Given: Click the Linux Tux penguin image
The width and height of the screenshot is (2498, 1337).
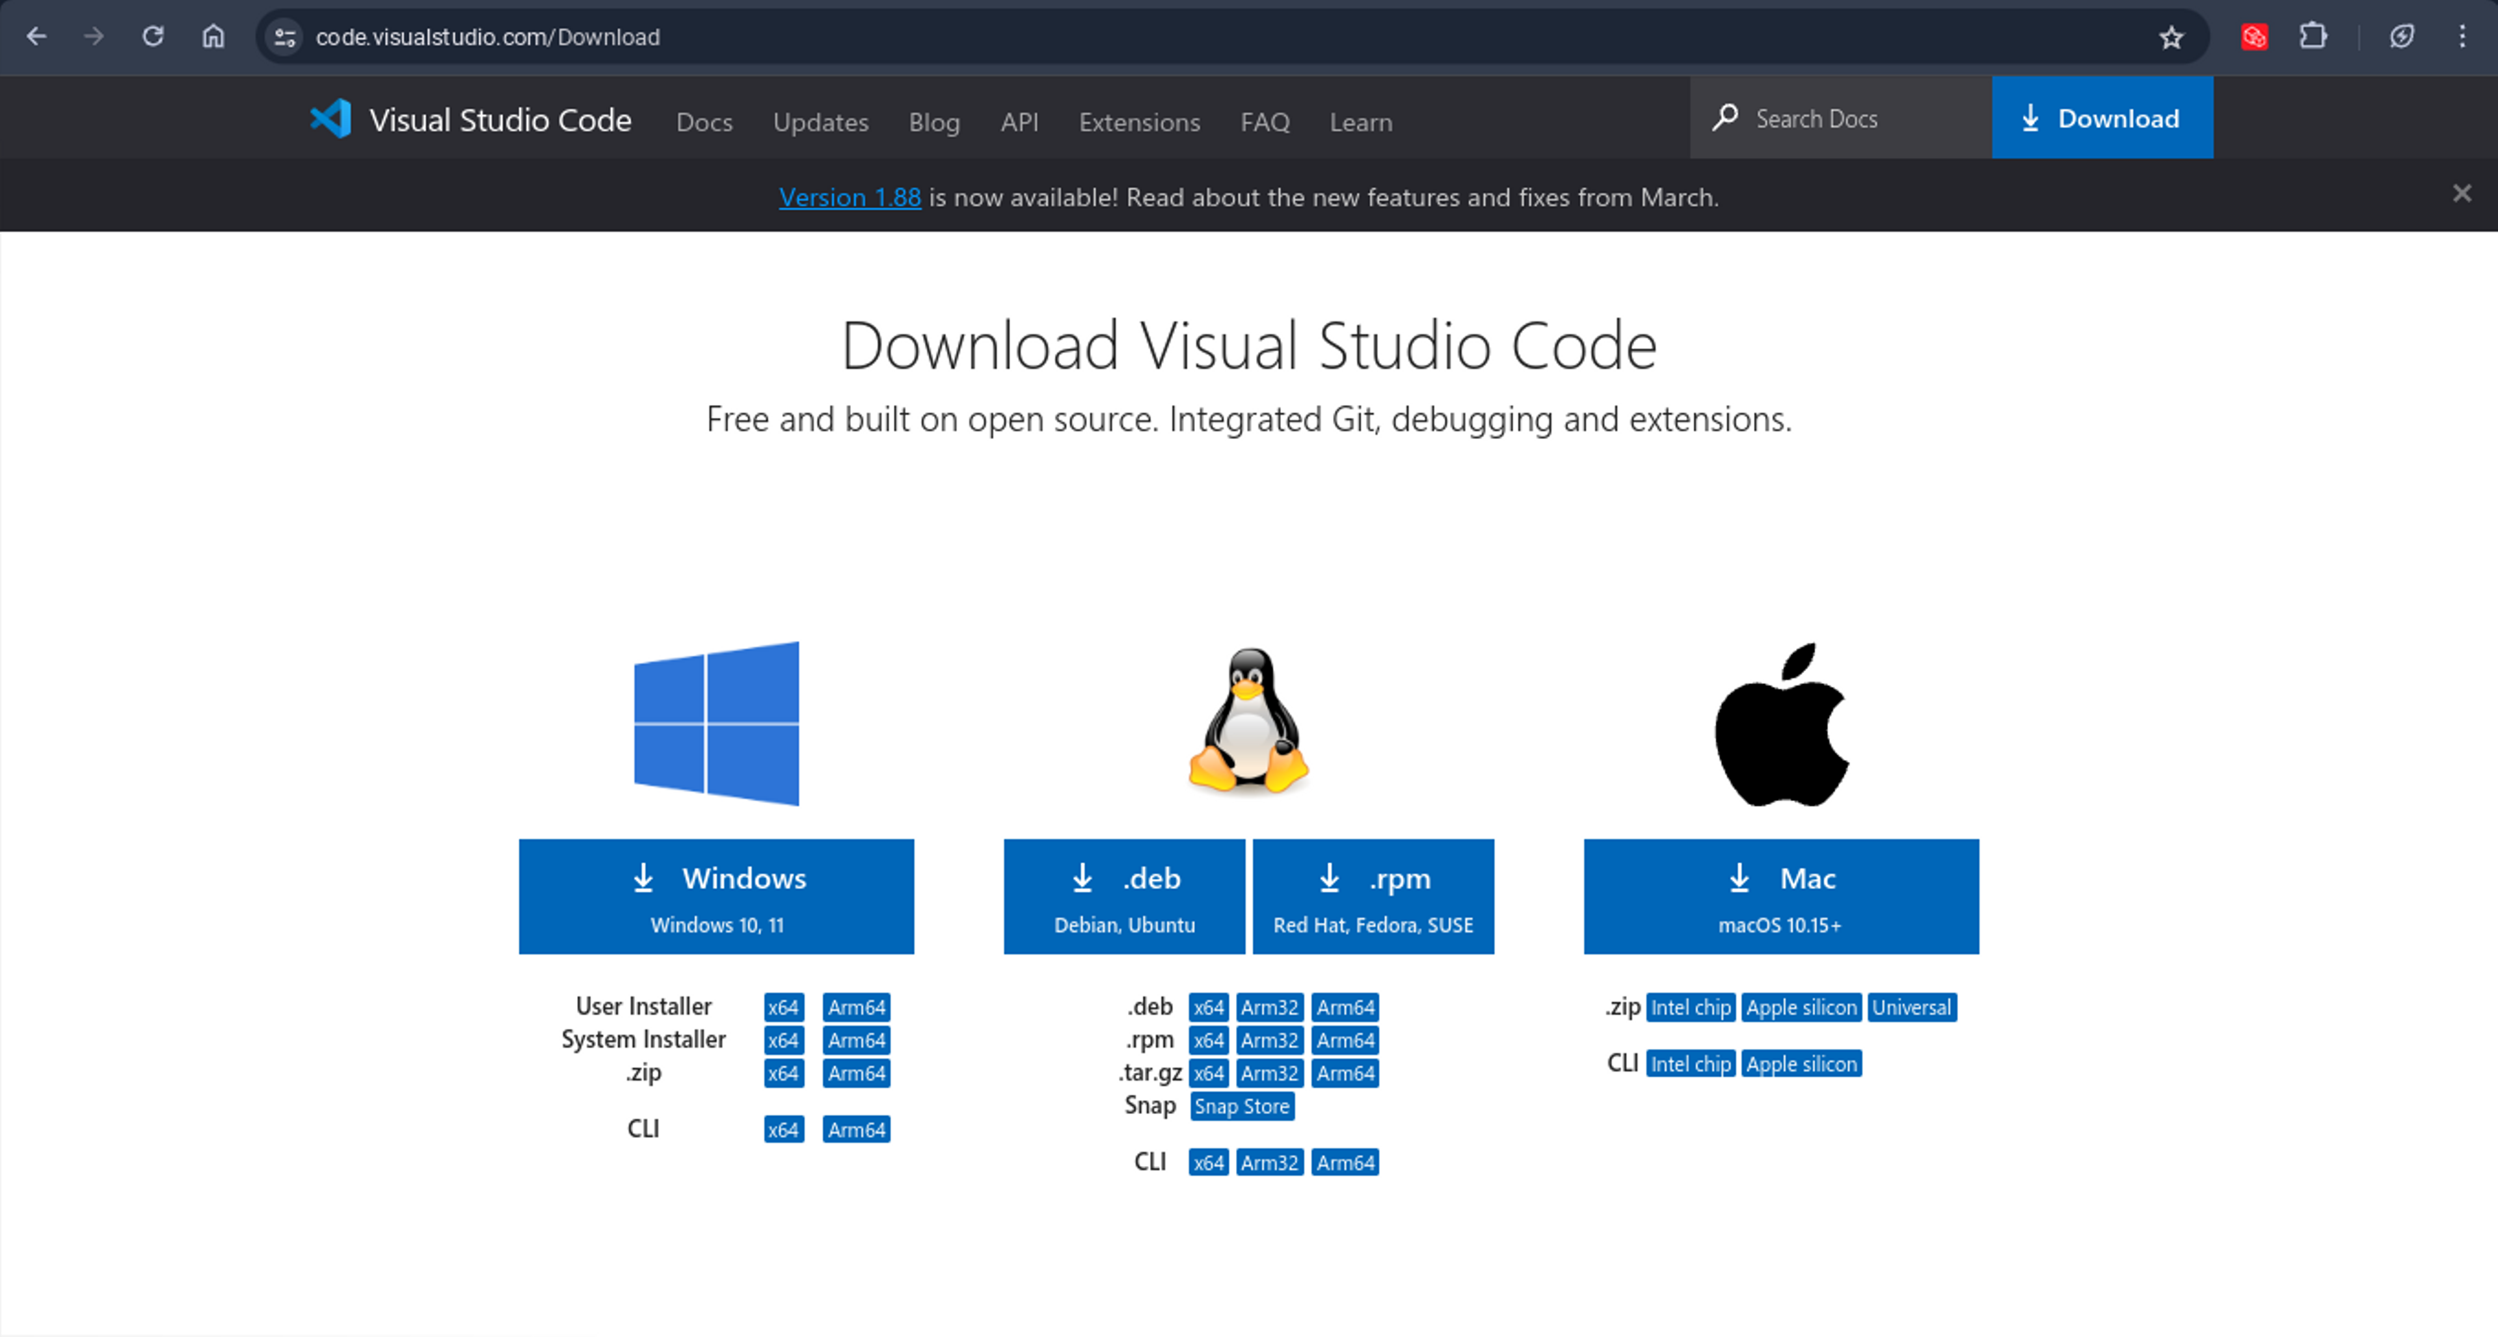Looking at the screenshot, I should pos(1249,721).
